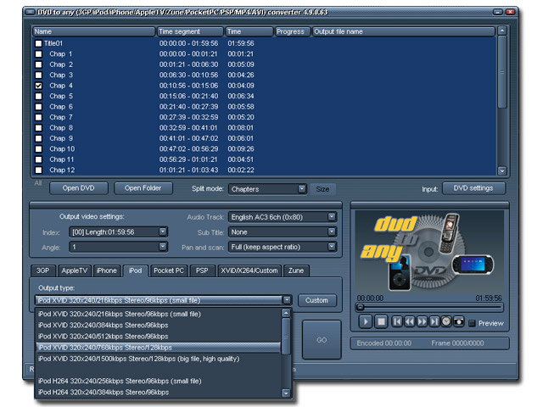
Task: Click the Custom output button
Action: (316, 300)
